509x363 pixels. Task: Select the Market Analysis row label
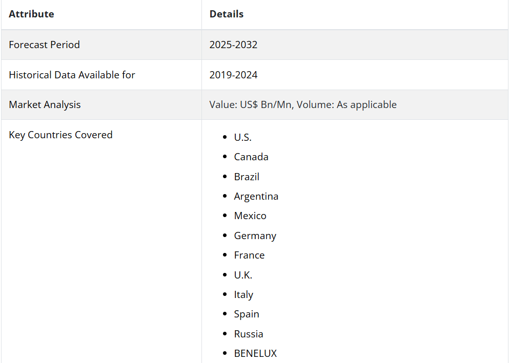pos(45,104)
